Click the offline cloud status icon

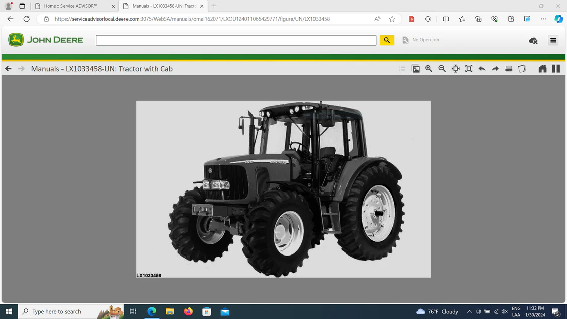(533, 40)
